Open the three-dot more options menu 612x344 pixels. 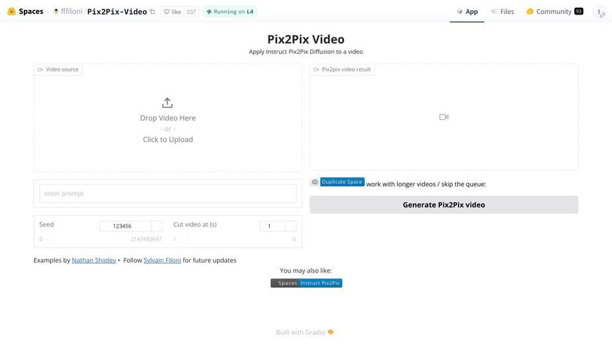[x=599, y=12]
